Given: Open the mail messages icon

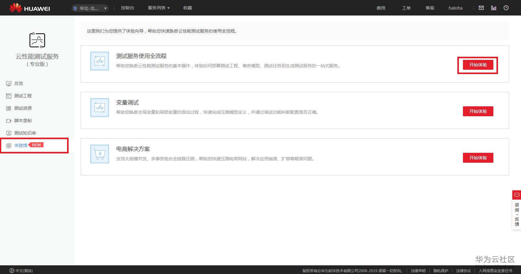Looking at the screenshot, I should click(481, 8).
